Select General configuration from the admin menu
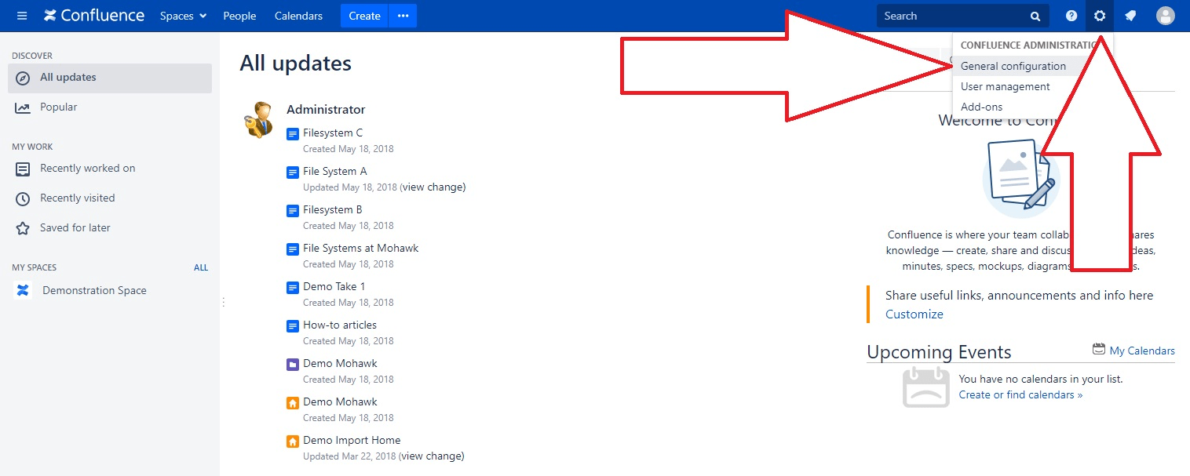Image resolution: width=1190 pixels, height=476 pixels. [x=1015, y=66]
